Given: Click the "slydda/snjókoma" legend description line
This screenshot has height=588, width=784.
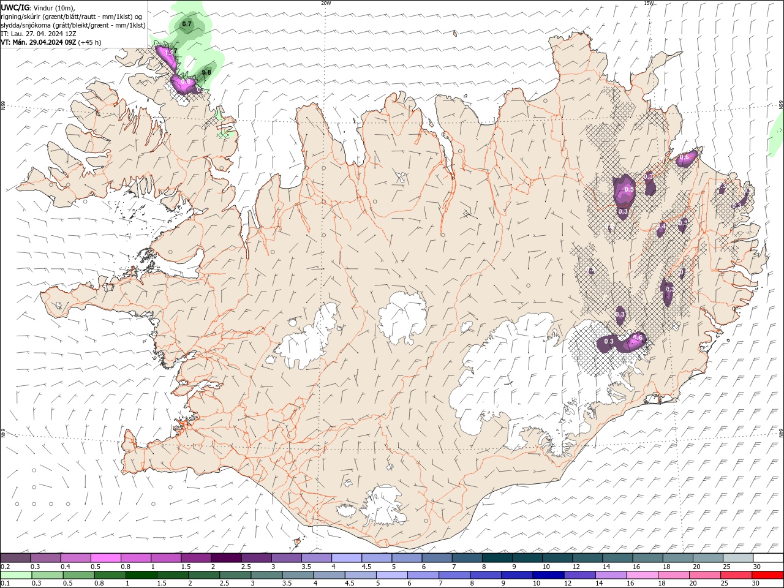Looking at the screenshot, I should tap(73, 25).
